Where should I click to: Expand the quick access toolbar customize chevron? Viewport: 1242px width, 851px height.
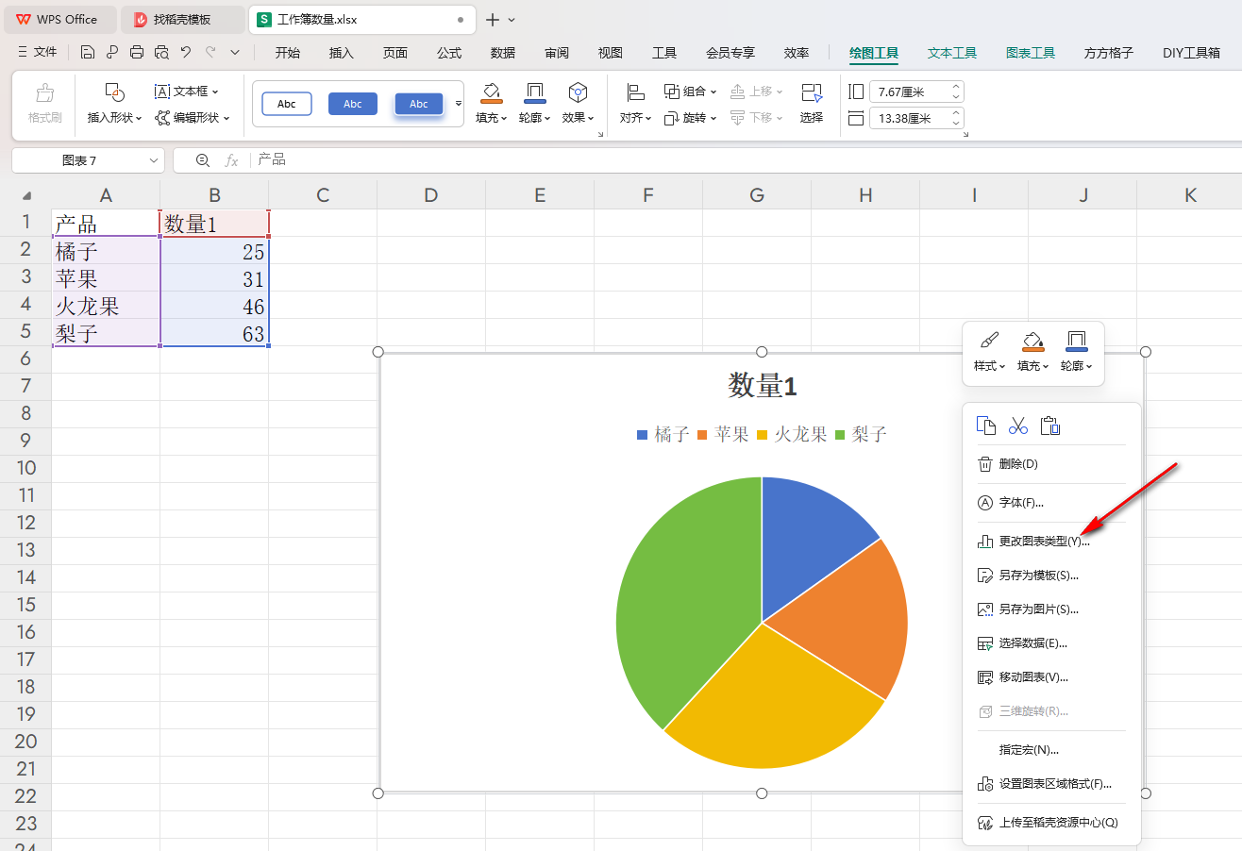[235, 52]
